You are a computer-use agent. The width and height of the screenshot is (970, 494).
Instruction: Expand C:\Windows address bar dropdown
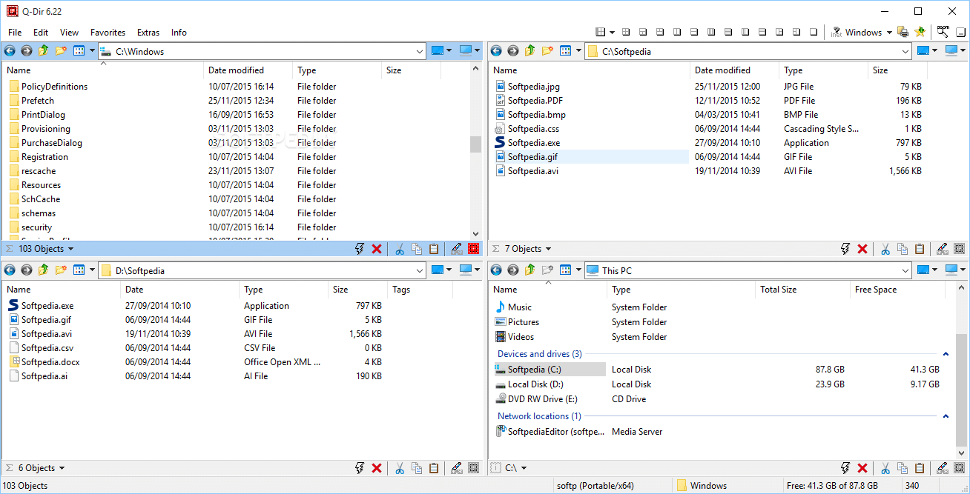pos(419,52)
